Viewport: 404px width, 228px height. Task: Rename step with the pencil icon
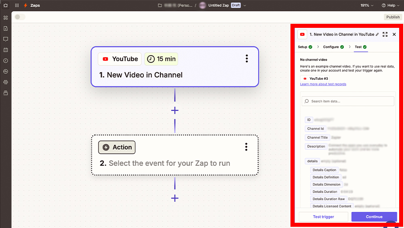[377, 34]
